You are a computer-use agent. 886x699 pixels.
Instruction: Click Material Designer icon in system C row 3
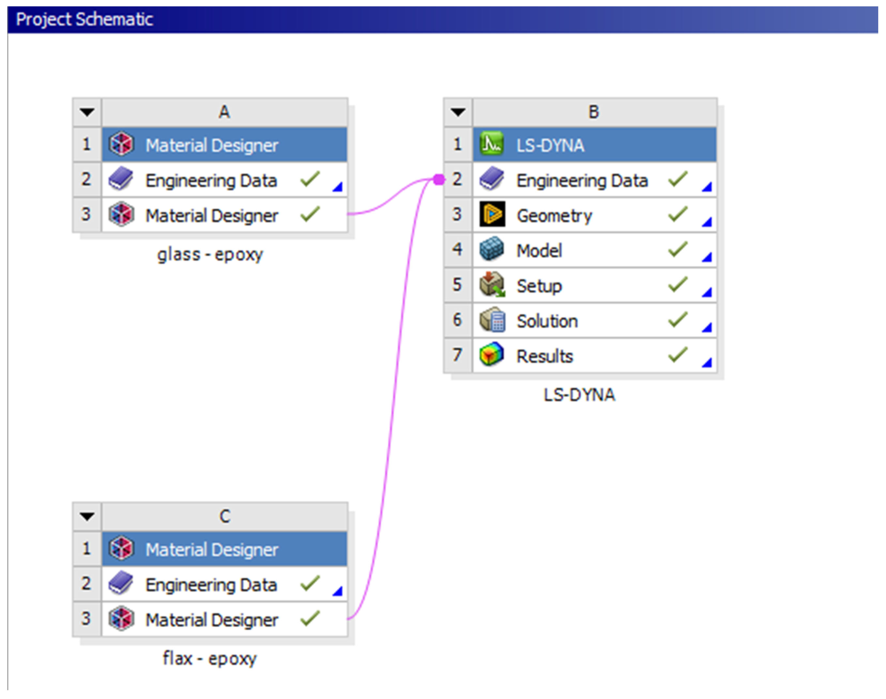click(121, 618)
